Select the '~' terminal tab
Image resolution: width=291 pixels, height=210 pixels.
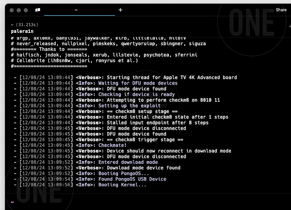tap(80, 10)
